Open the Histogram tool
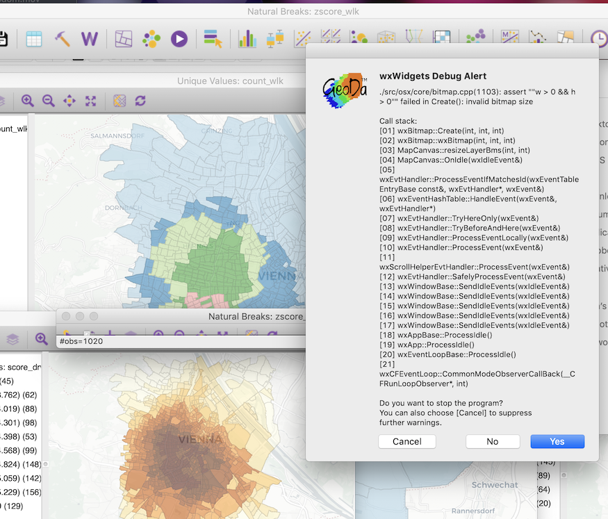The height and width of the screenshot is (519, 608). coord(247,38)
